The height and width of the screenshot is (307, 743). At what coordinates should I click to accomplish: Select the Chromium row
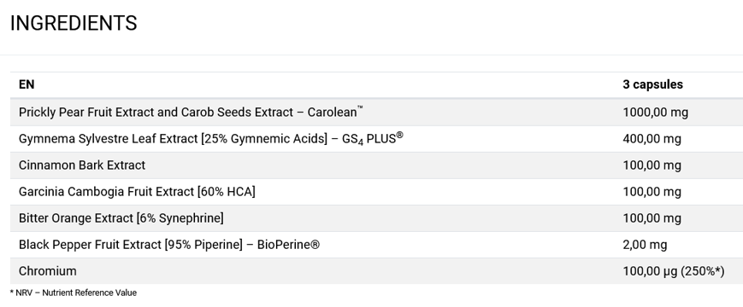(377, 271)
